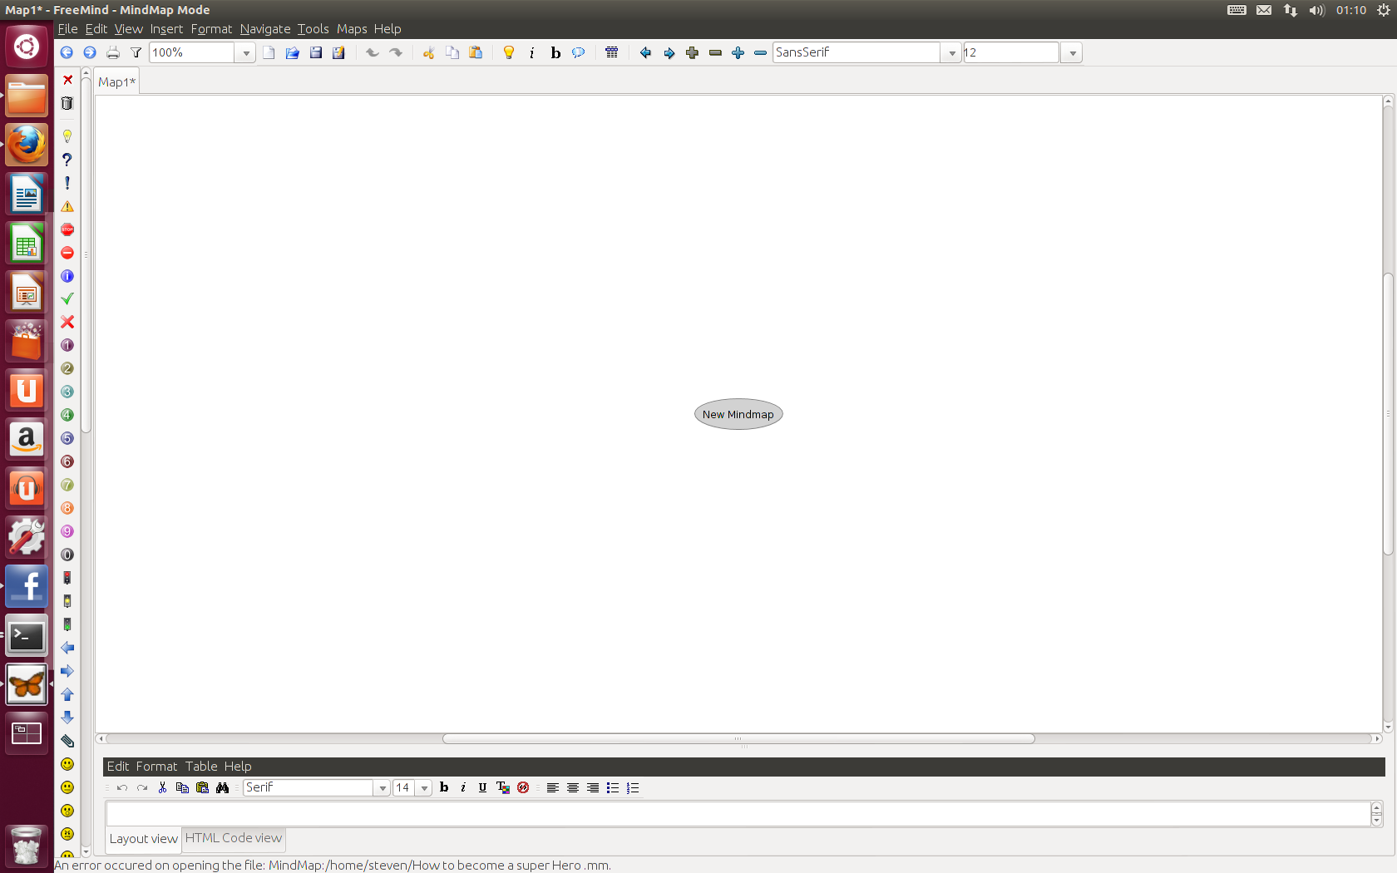Toggle italic in the main toolbar

point(532,52)
